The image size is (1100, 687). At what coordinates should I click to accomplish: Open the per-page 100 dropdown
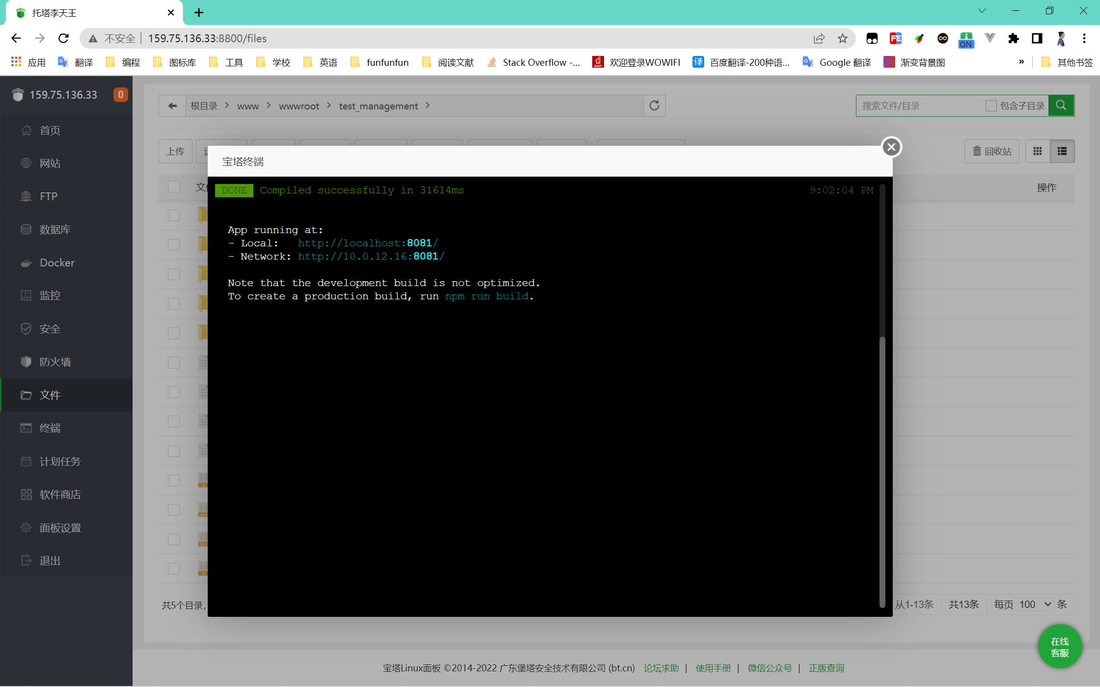[1034, 604]
